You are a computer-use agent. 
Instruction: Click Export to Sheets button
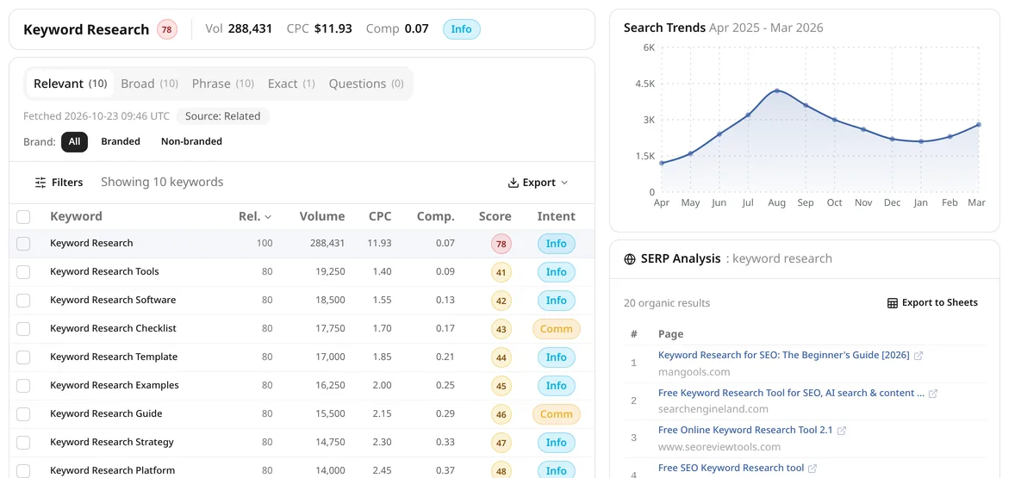click(932, 303)
